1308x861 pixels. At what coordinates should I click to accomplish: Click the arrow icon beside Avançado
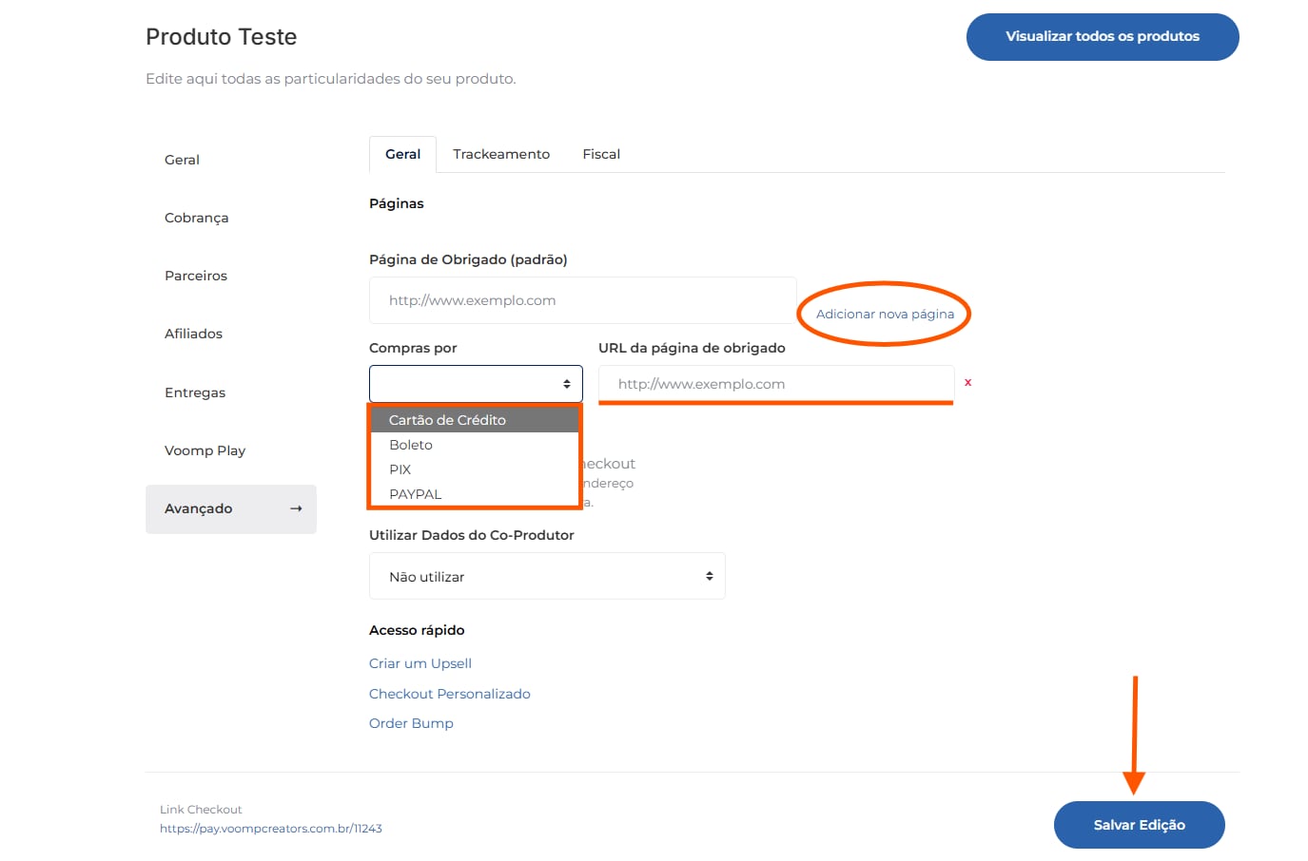click(x=296, y=508)
